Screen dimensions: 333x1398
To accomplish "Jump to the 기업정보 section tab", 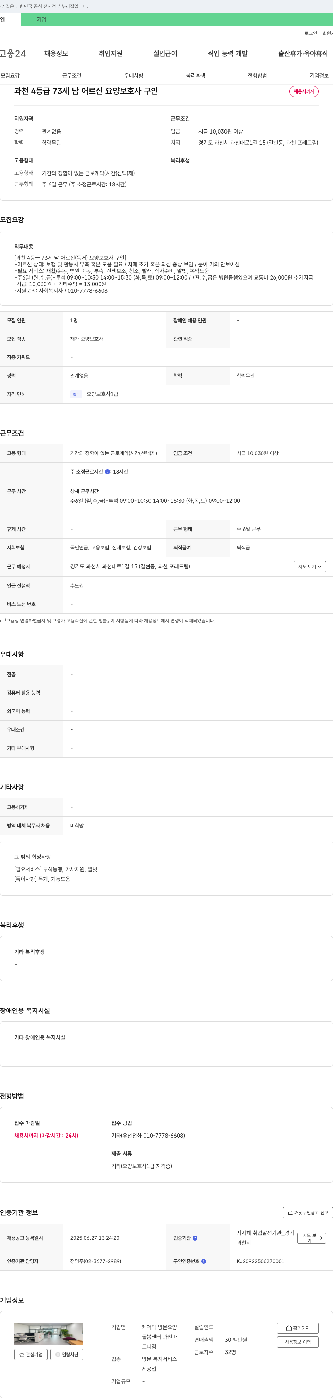I will point(319,75).
